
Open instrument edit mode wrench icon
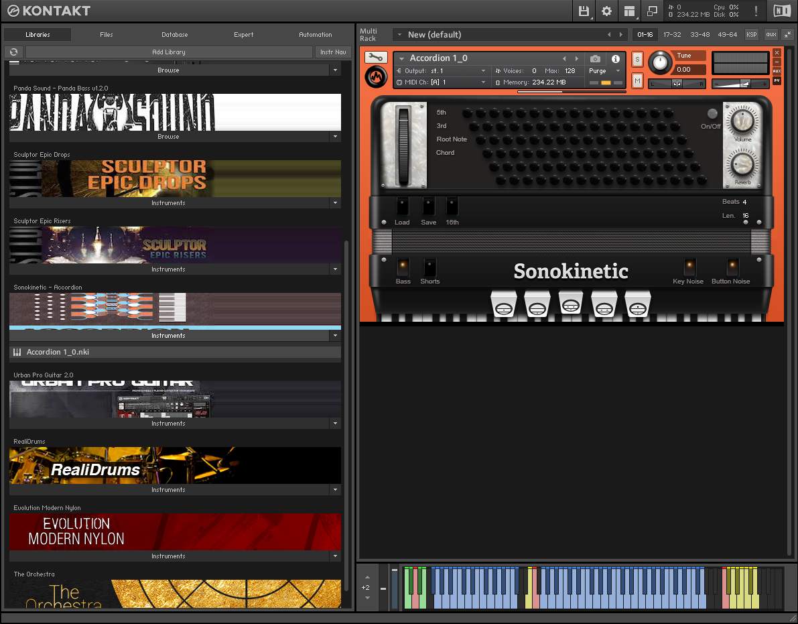point(376,58)
